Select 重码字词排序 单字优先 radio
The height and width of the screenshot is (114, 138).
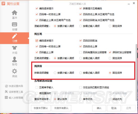(81, 99)
